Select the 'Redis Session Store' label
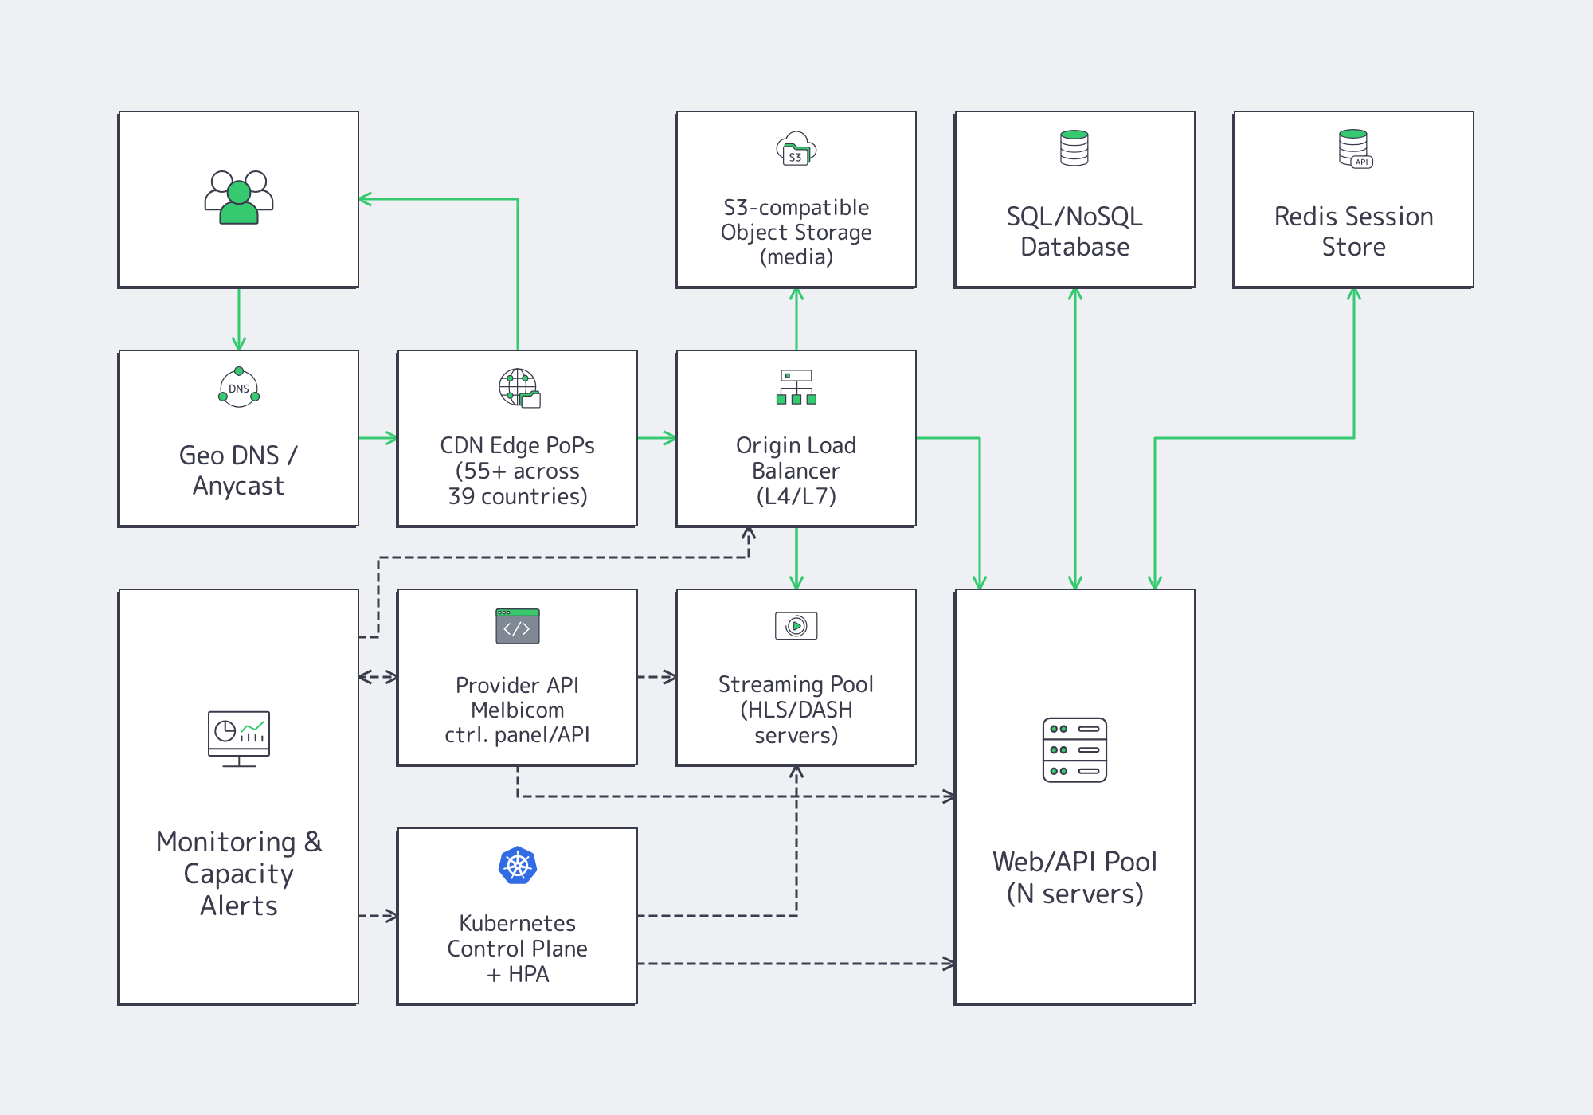This screenshot has height=1115, width=1593. (x=1354, y=232)
